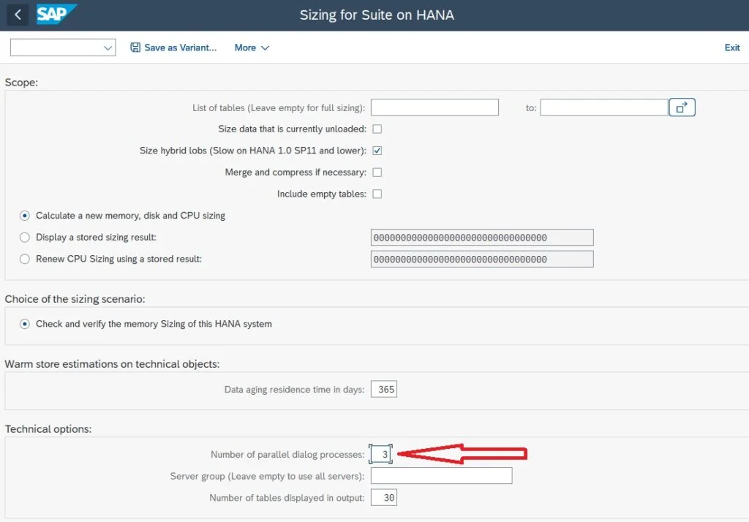This screenshot has height=522, width=749.
Task: Select Calculate a new memory, disk and CPU sizing
Action: pyautogui.click(x=25, y=216)
